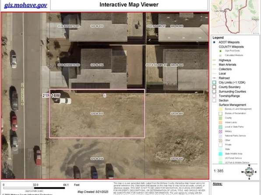Click the Main Arterials line symbol
The height and width of the screenshot is (195, 261).
pos(215,65)
